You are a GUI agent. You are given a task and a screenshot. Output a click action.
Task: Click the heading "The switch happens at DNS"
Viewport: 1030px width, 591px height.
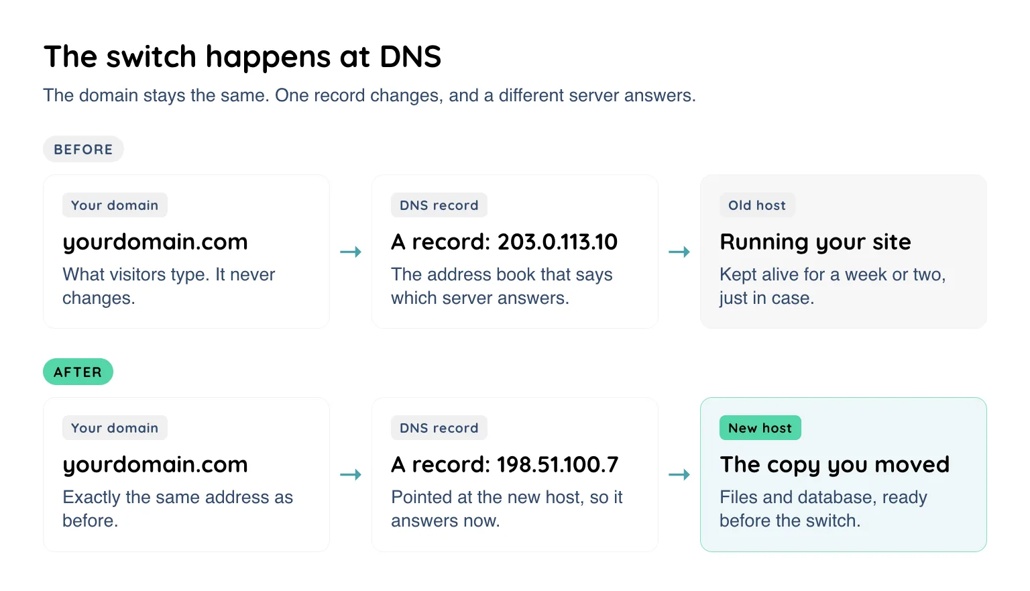click(x=242, y=58)
